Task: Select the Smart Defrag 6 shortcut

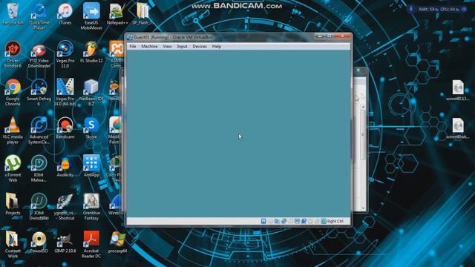Action: point(39,92)
